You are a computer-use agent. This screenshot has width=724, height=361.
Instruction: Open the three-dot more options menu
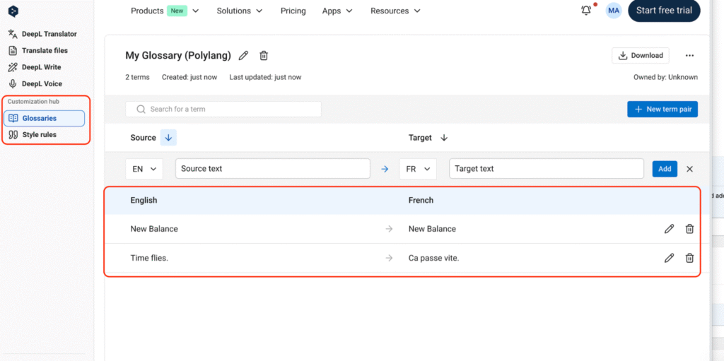(689, 55)
